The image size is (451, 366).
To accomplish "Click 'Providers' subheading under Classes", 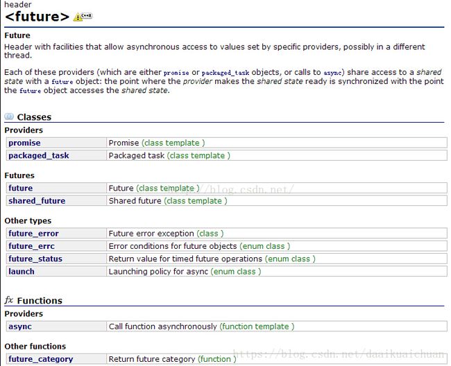I will tap(24, 130).
